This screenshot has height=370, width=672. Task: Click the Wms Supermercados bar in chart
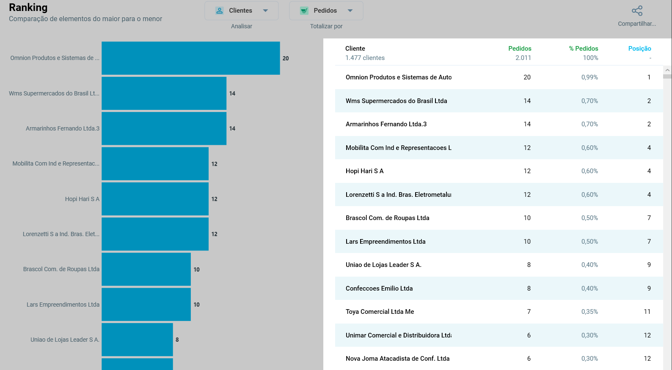(x=164, y=93)
